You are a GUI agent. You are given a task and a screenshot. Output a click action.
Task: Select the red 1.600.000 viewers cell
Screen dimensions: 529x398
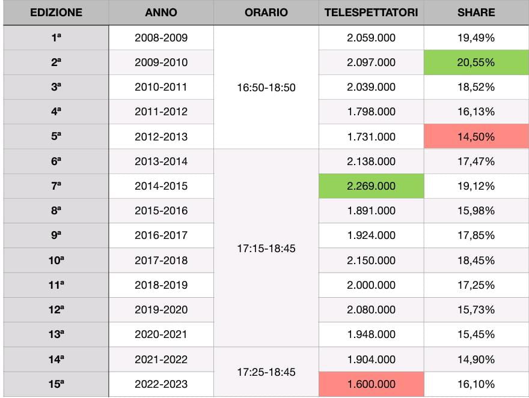(x=371, y=384)
